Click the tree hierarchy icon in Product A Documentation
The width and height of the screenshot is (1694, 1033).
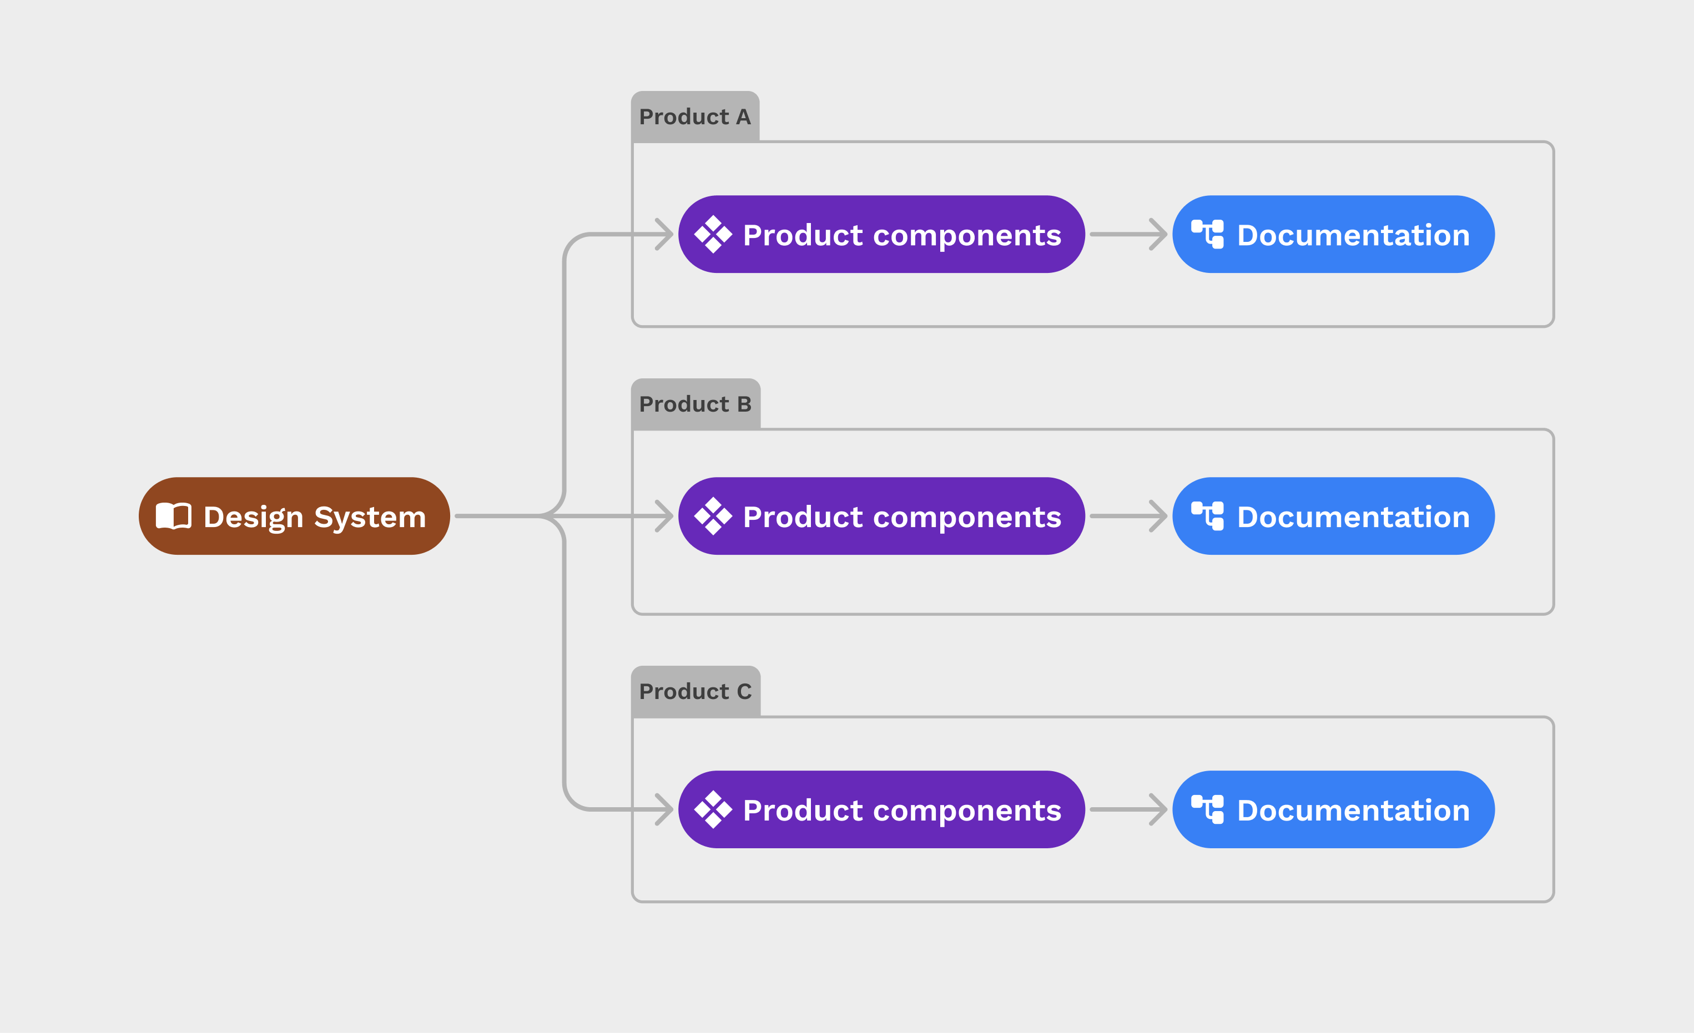[x=1207, y=234]
